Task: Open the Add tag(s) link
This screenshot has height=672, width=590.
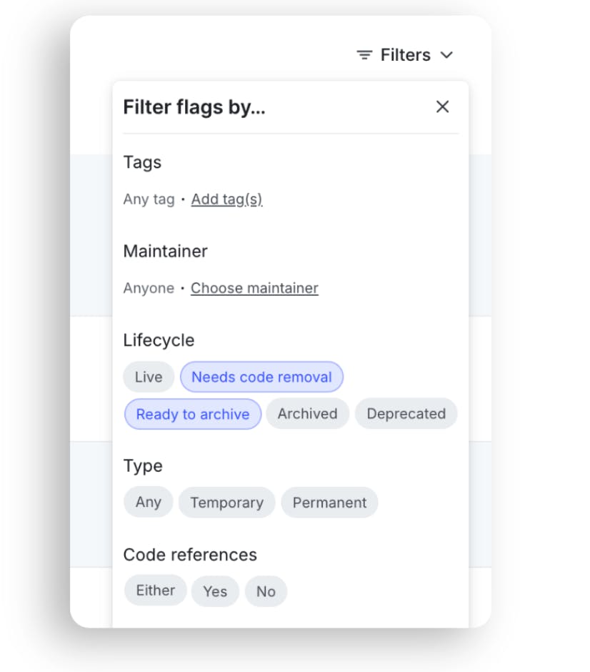Action: tap(226, 199)
